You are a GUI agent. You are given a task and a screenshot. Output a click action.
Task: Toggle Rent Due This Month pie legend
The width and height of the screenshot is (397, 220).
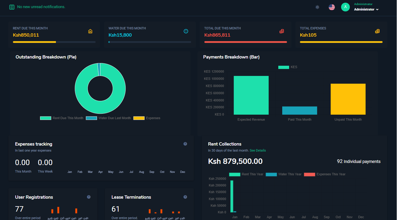tap(62, 118)
